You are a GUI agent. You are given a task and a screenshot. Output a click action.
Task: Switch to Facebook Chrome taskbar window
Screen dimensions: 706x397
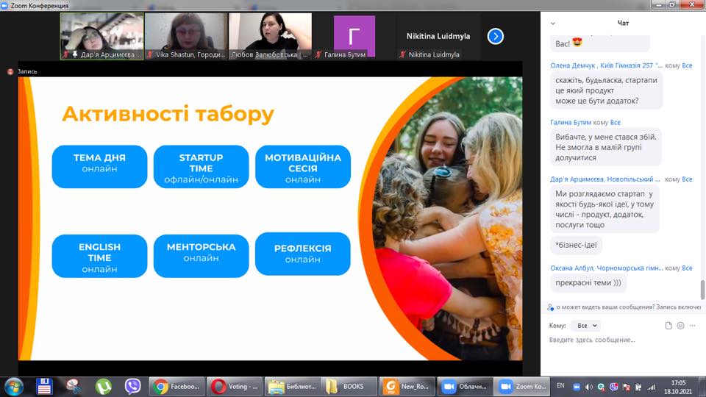pos(176,386)
